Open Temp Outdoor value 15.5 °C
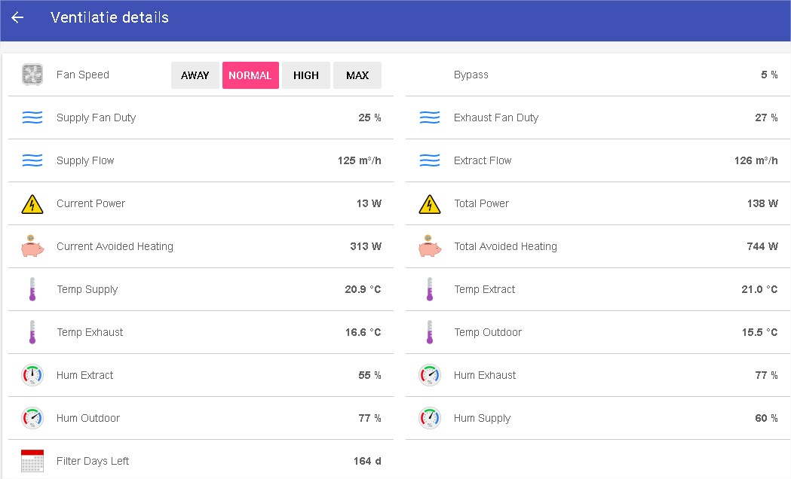This screenshot has height=479, width=791. (759, 333)
